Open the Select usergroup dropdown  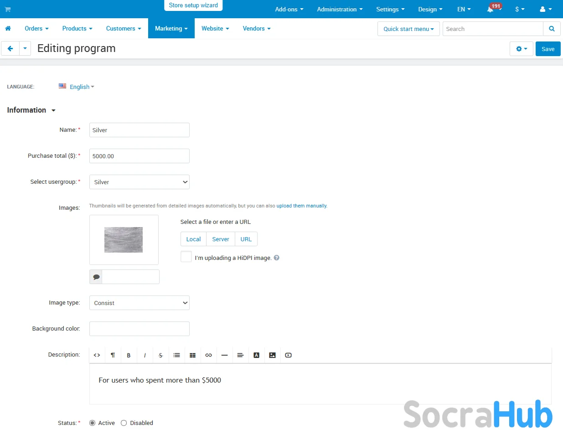pyautogui.click(x=139, y=182)
